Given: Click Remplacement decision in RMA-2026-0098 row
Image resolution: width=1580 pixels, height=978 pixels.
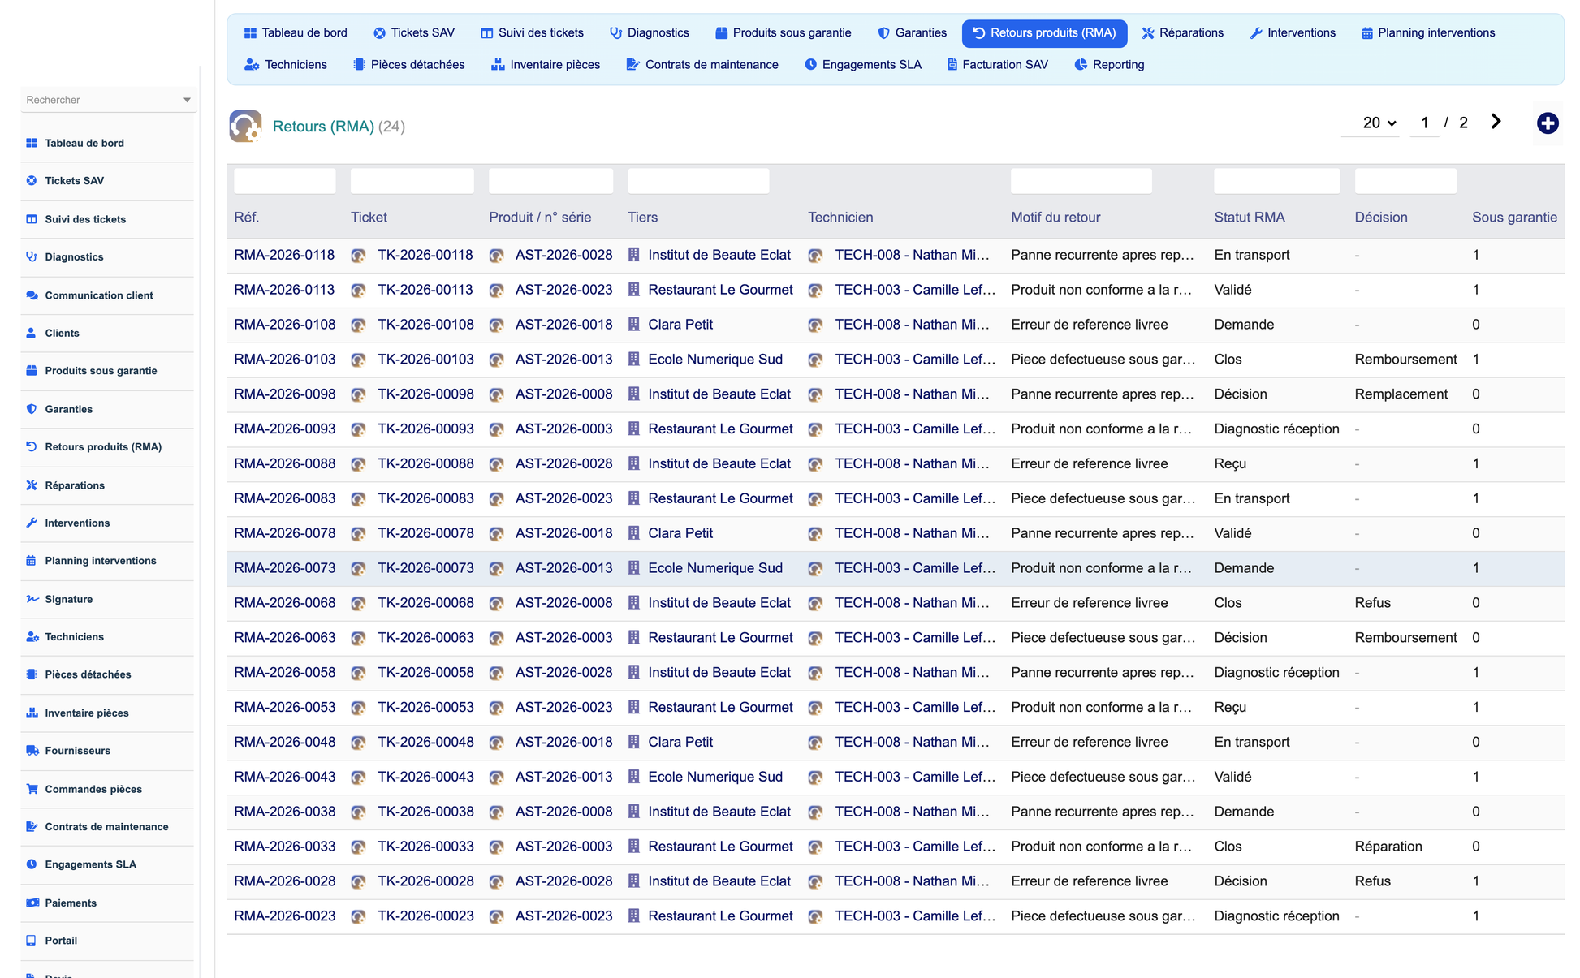Looking at the screenshot, I should (1401, 394).
